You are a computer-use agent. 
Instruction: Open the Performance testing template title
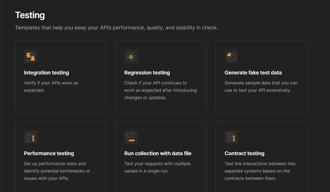tap(49, 153)
